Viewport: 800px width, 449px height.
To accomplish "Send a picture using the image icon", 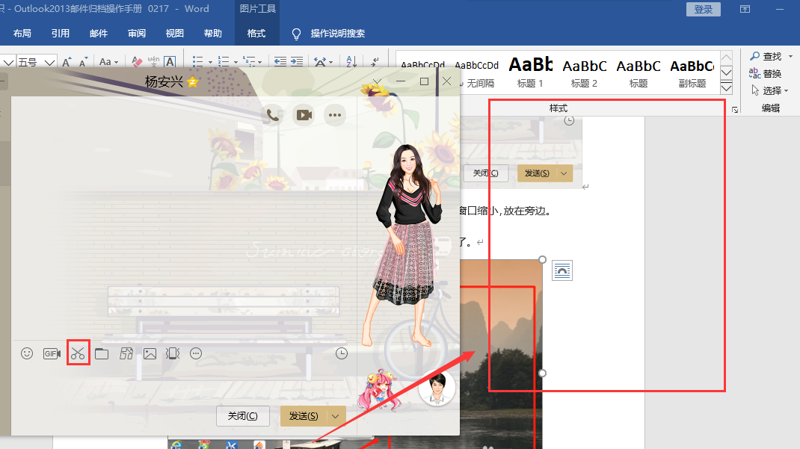I will tap(150, 353).
